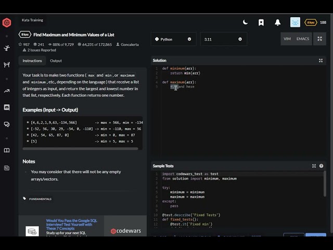Enable VIM editor mode
333x250 pixels.
(x=287, y=39)
